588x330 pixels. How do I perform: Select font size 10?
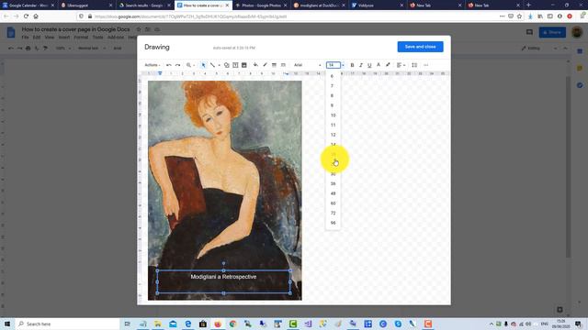[333, 115]
